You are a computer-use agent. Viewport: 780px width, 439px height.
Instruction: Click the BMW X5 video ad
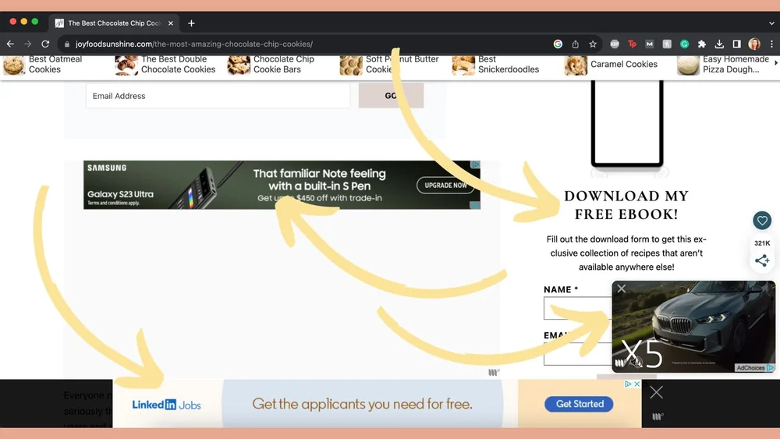[693, 327]
